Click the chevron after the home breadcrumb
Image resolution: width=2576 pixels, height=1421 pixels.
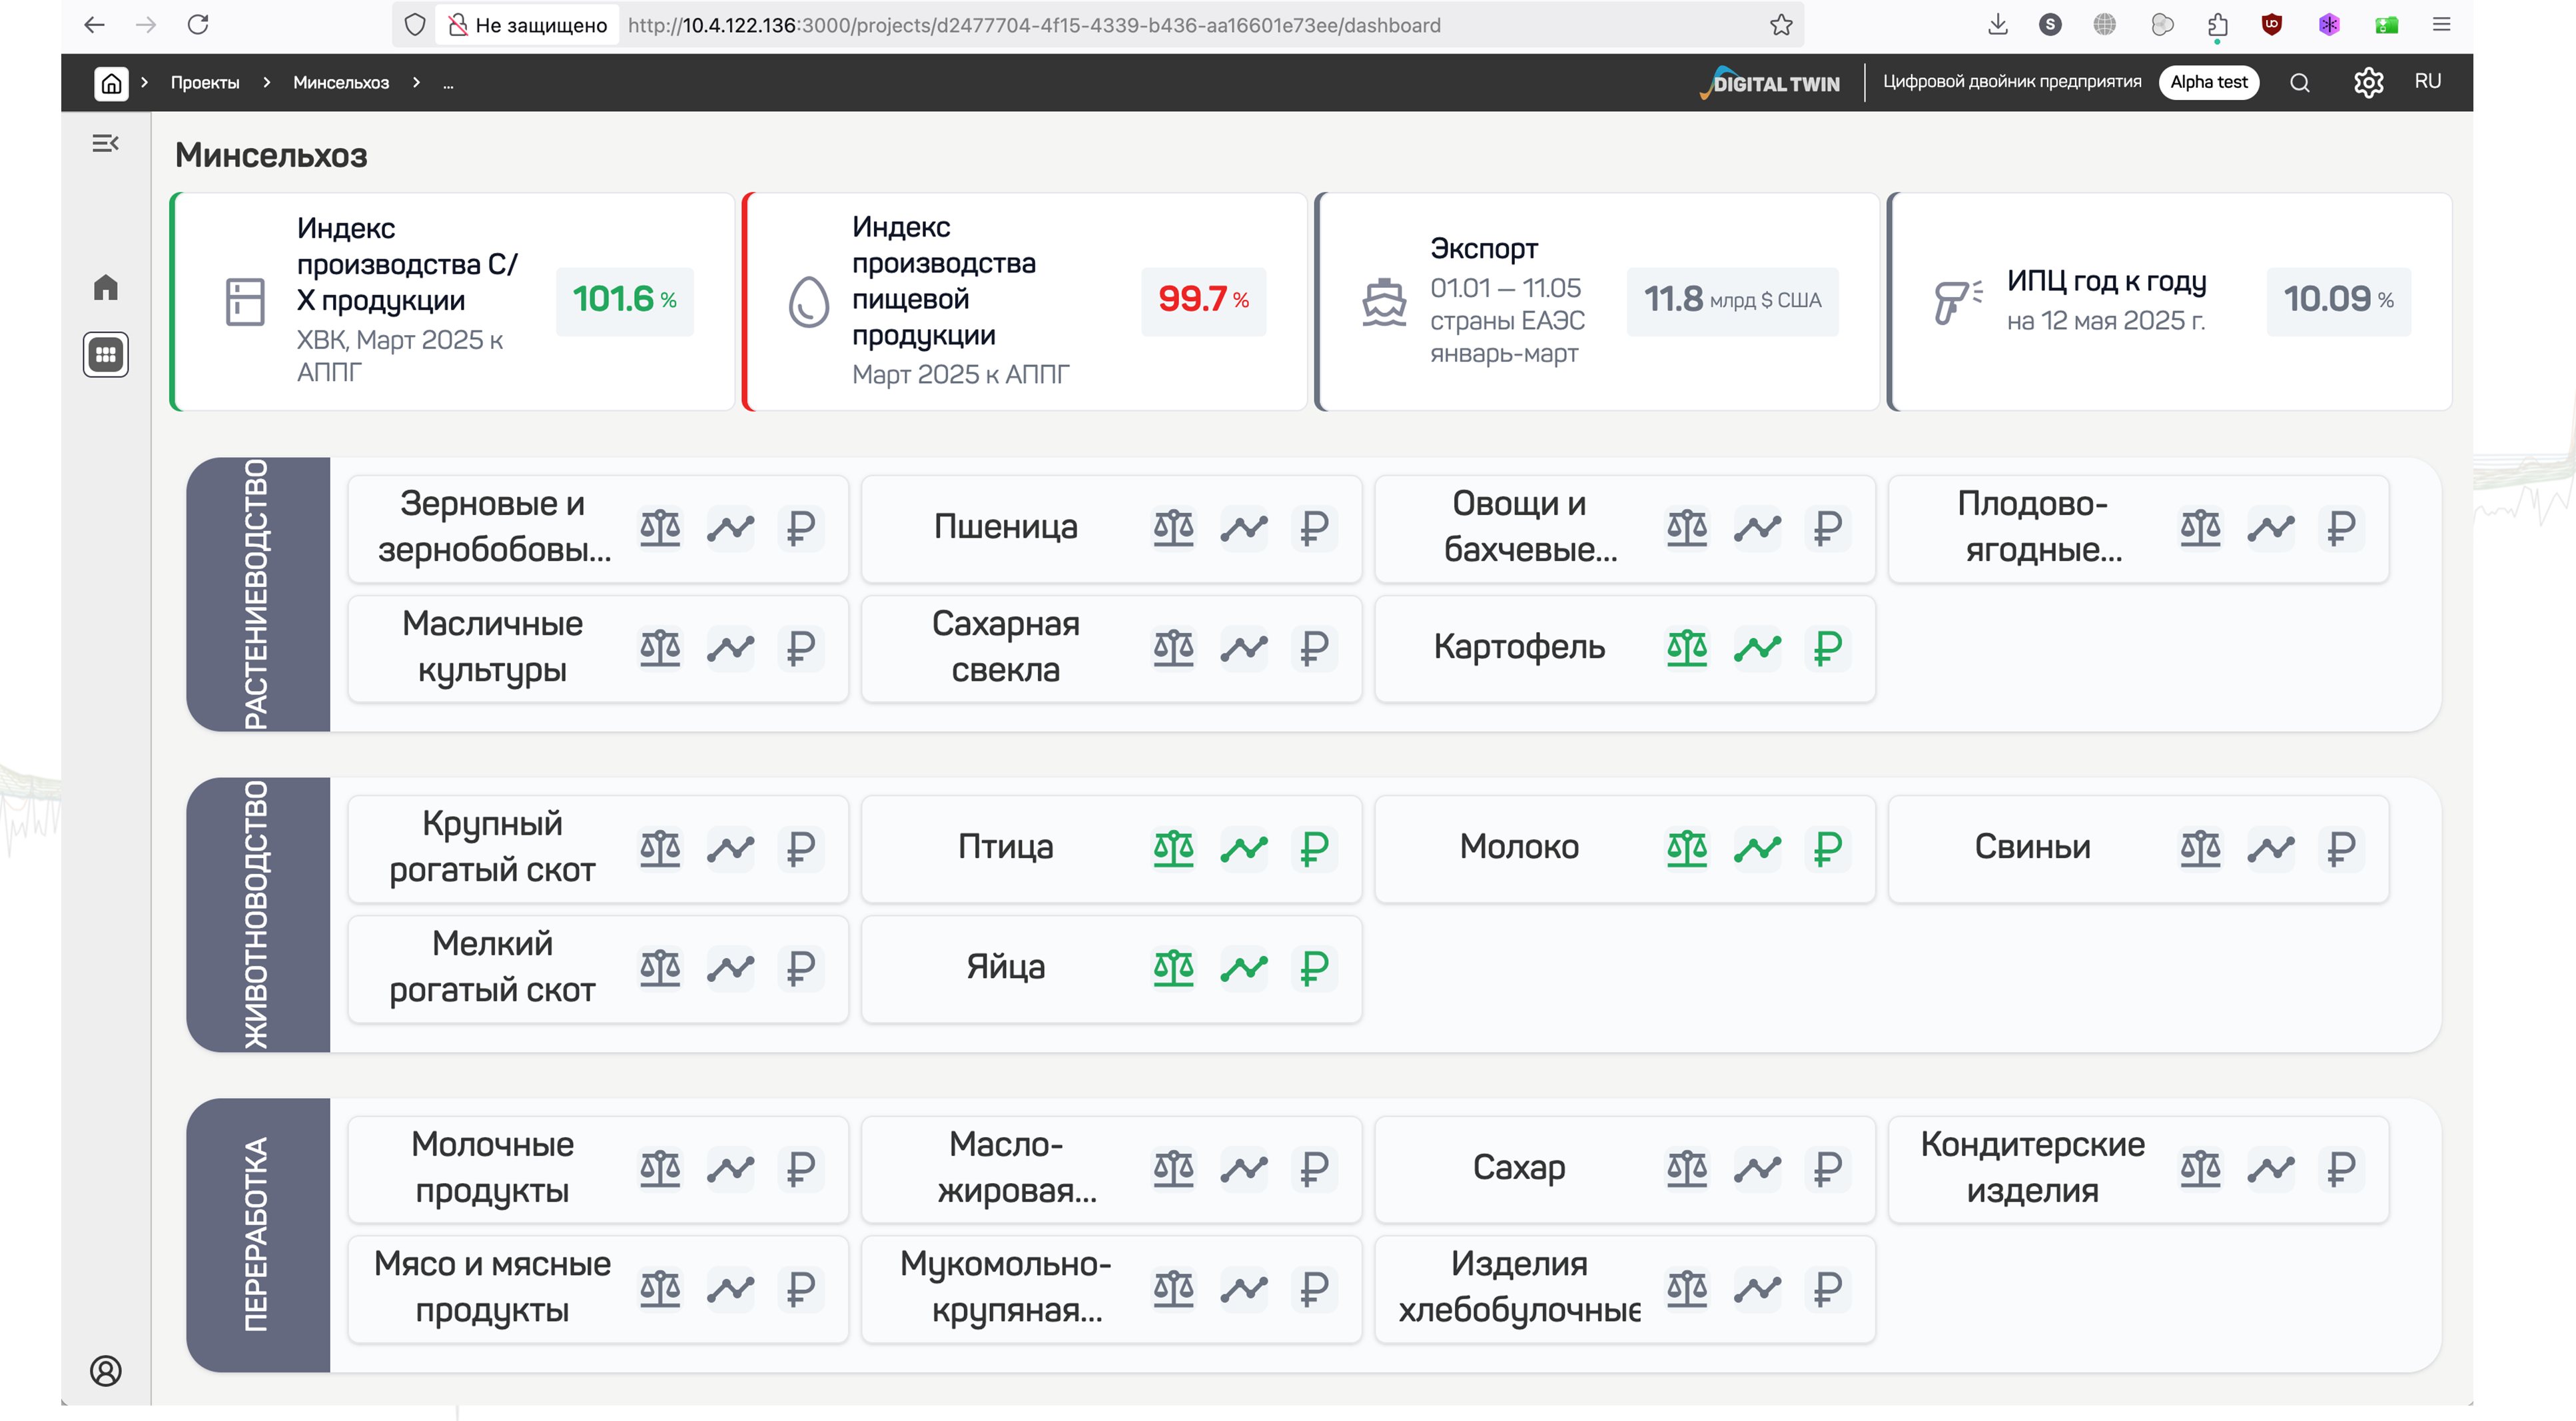coord(145,82)
